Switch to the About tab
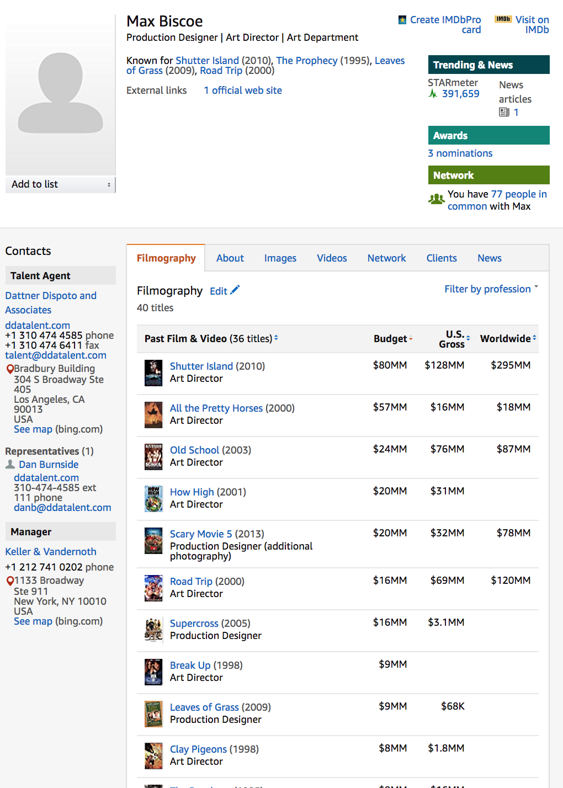 [230, 258]
